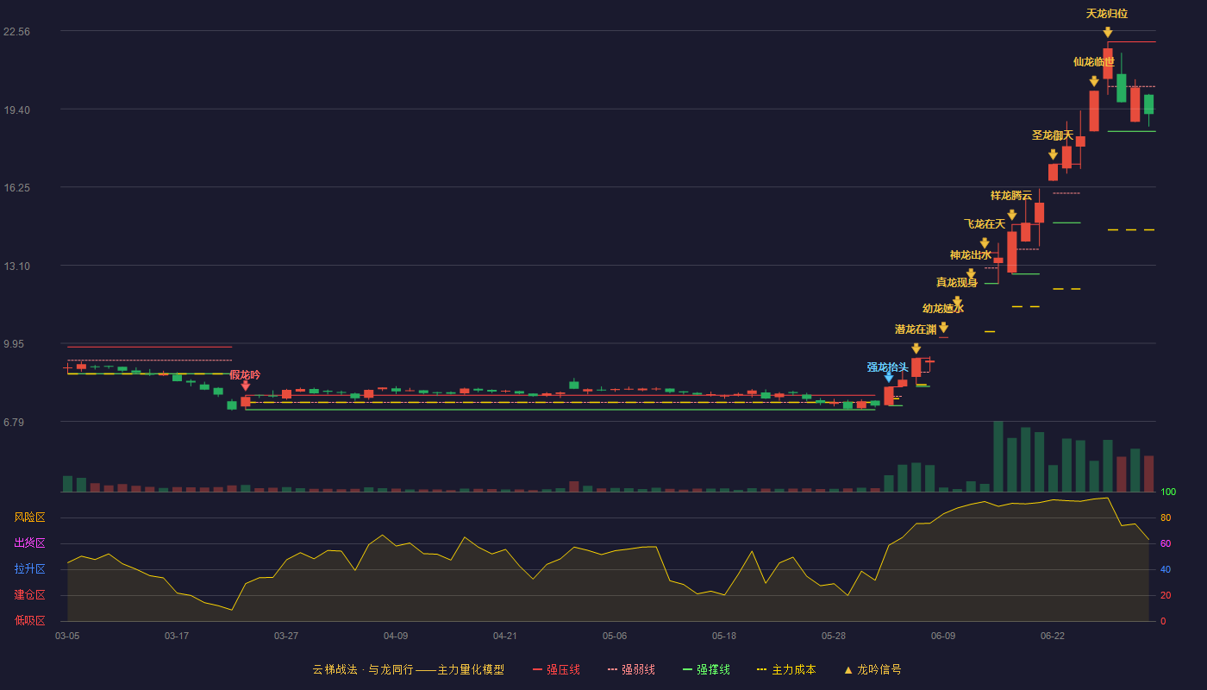Click the 强龙抬头 text label
Image resolution: width=1207 pixels, height=690 pixels.
888,367
